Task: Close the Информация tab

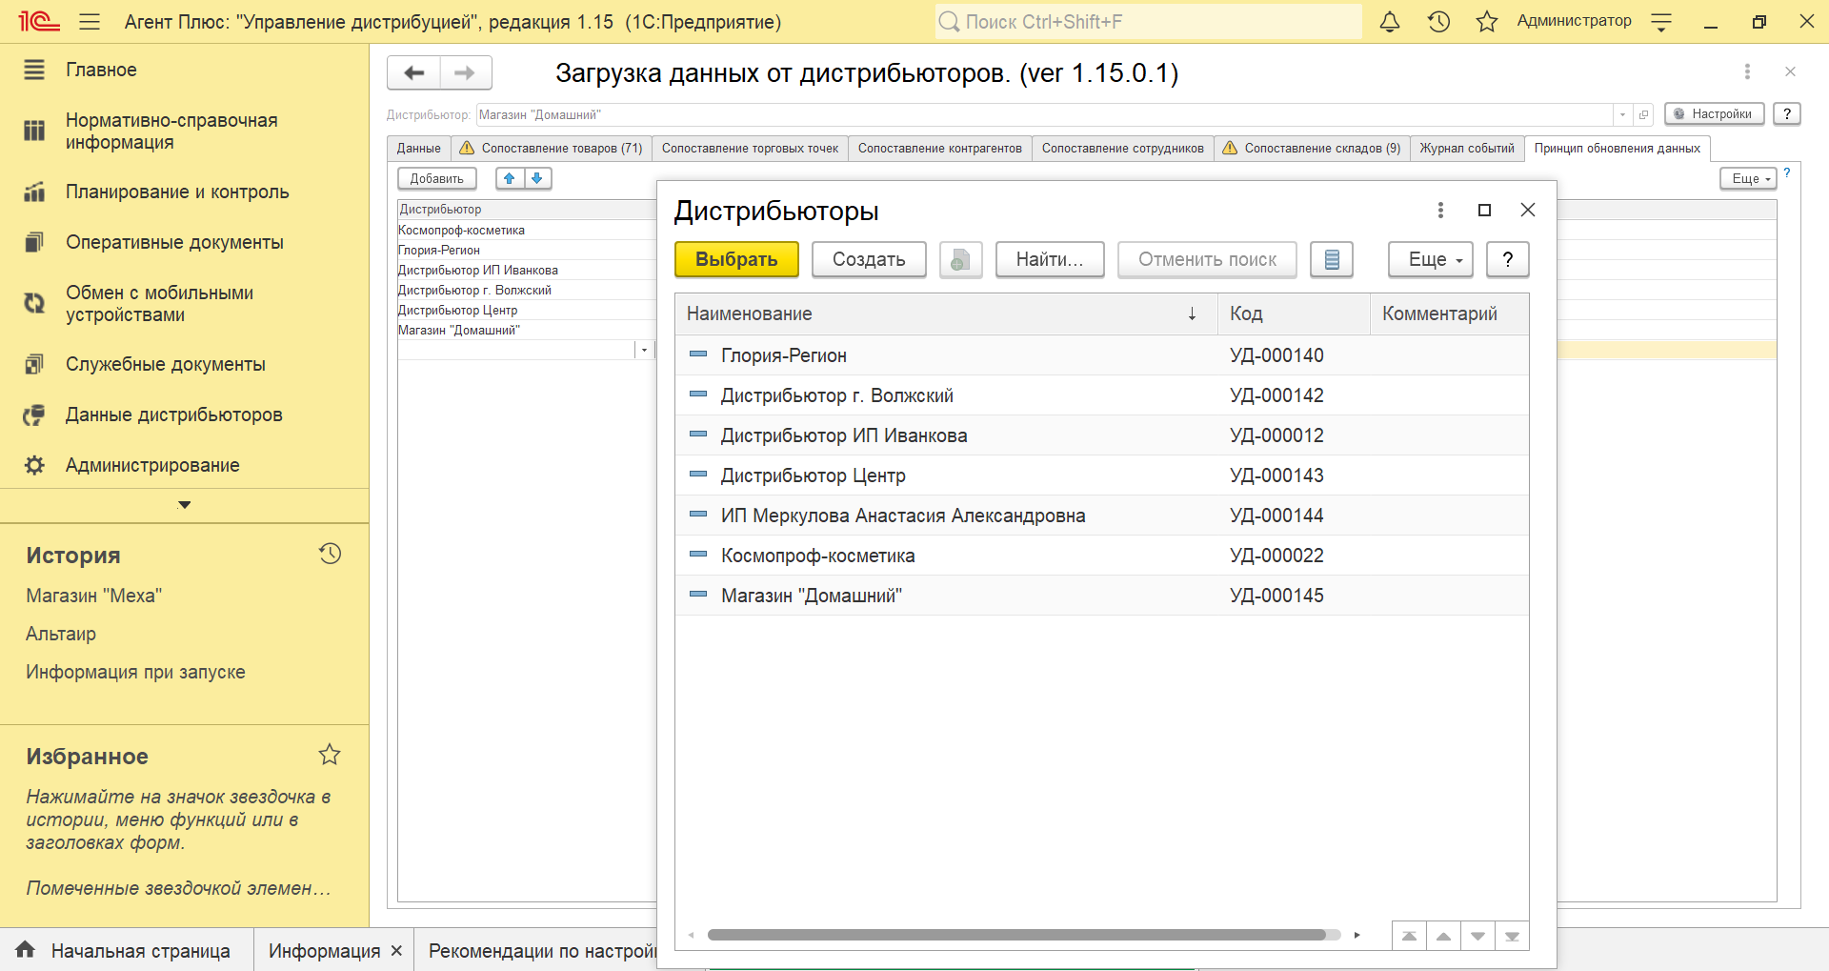Action: [x=396, y=951]
